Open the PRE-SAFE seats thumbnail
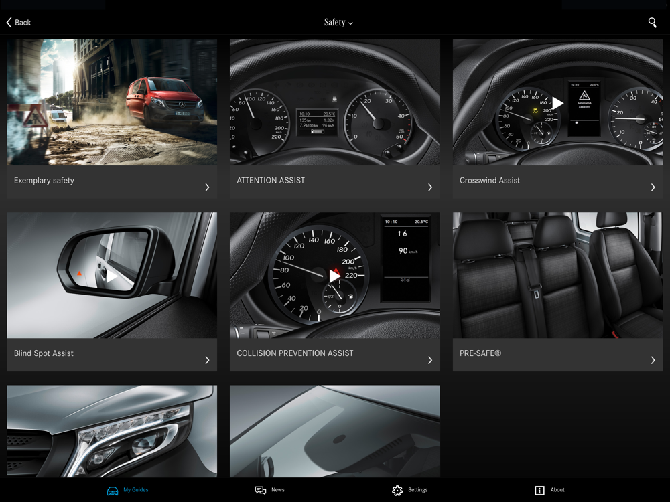The image size is (670, 502). [557, 275]
